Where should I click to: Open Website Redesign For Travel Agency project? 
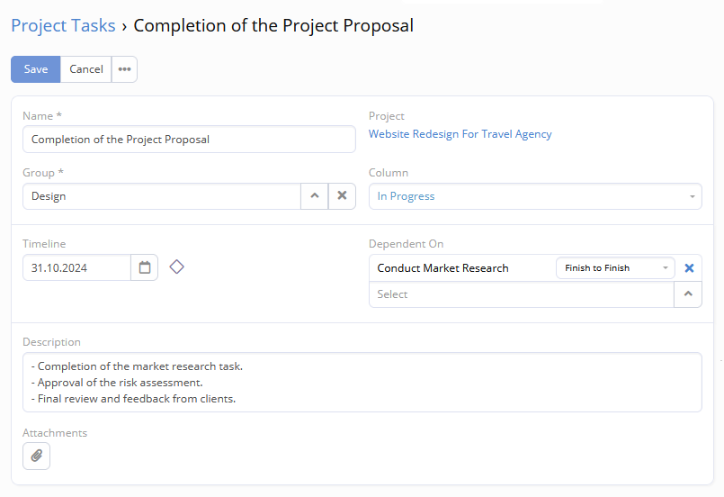[x=460, y=134]
